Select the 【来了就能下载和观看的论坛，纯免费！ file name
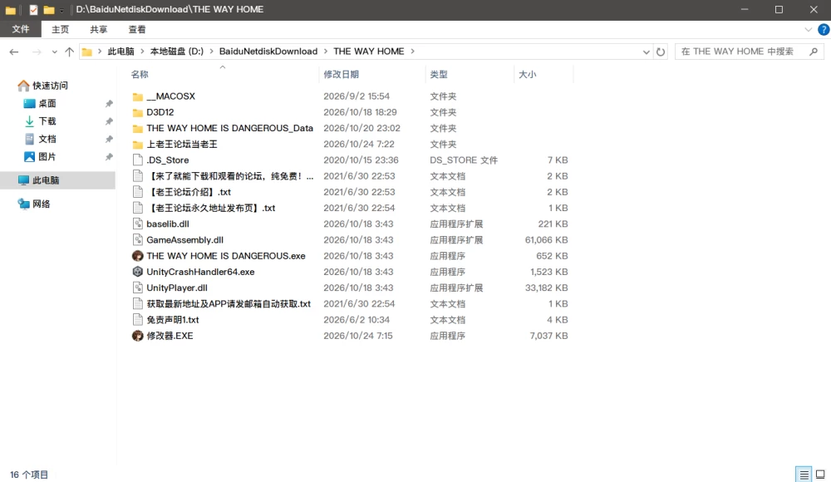Viewport: 831px width, 482px height. 230,176
